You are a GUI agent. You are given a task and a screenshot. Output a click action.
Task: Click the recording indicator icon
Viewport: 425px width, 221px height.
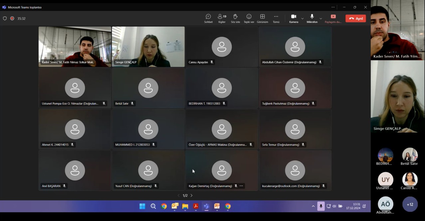tap(12, 19)
